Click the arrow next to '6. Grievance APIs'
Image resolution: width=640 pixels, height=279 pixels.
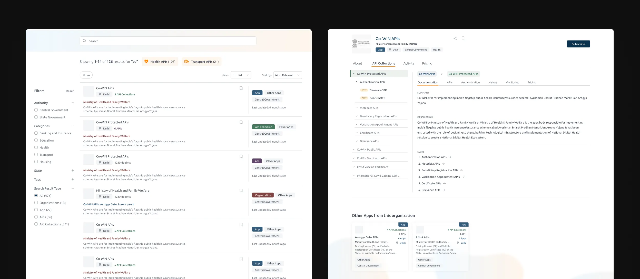(444, 190)
